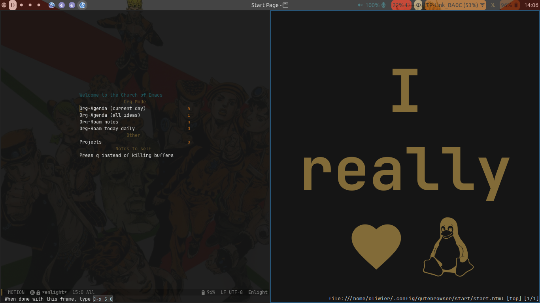Screen dimensions: 540x303
Task: Toggle the Bluetooth icon in top bar
Action: point(493,5)
